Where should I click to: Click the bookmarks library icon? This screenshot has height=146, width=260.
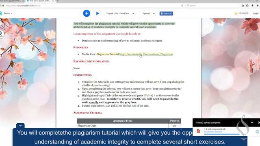pyautogui.click(x=247, y=5)
